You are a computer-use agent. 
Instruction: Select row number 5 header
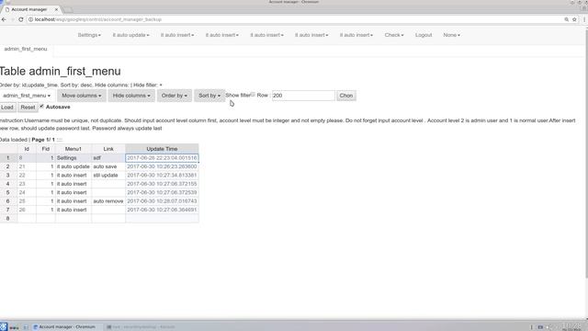pos(8,192)
